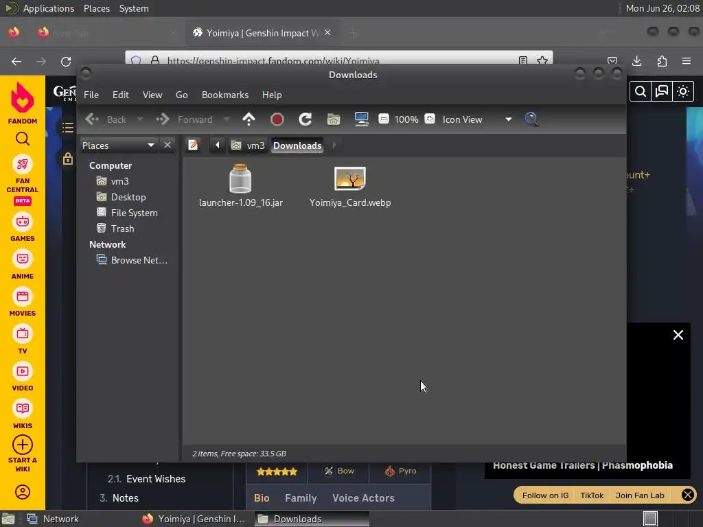Close the Places side pane
Viewport: 703px width, 527px height.
(x=168, y=145)
